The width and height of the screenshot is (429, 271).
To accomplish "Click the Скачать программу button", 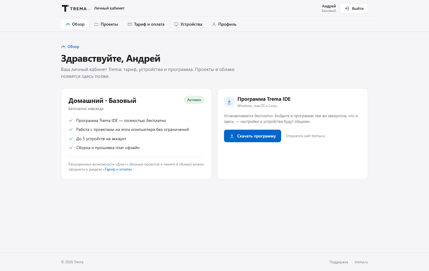I will 253,136.
